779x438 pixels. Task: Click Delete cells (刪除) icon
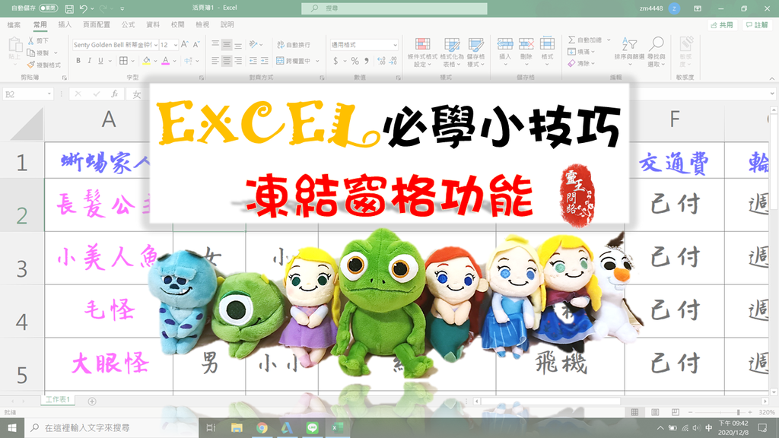(x=526, y=45)
